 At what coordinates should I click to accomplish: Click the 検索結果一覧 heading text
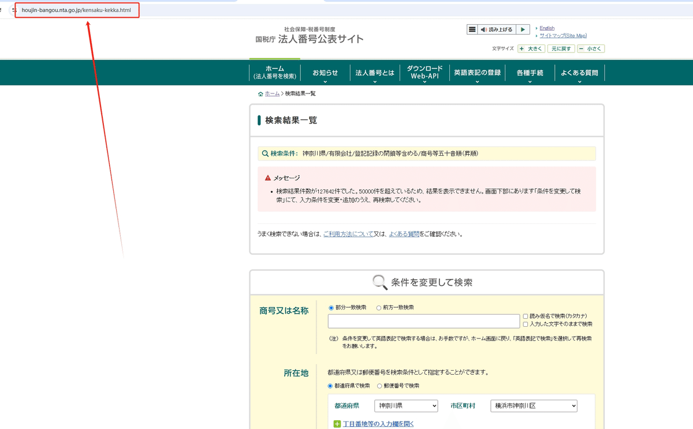(x=291, y=120)
